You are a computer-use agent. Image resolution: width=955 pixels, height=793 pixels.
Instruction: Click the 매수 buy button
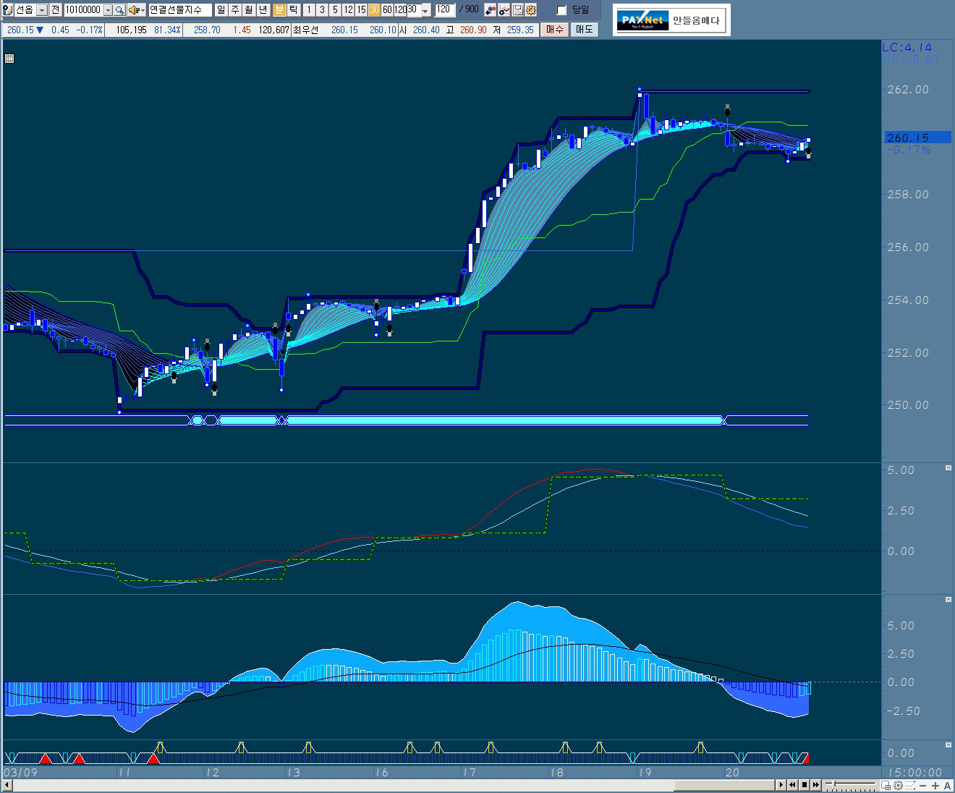[x=554, y=30]
